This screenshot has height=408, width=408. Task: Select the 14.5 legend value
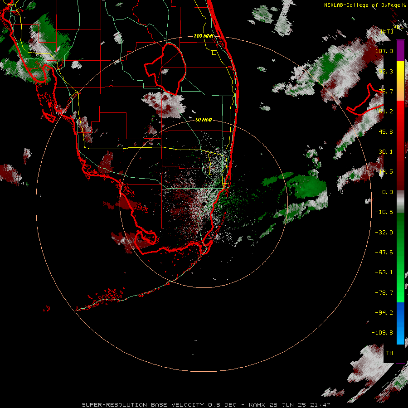tap(386, 172)
